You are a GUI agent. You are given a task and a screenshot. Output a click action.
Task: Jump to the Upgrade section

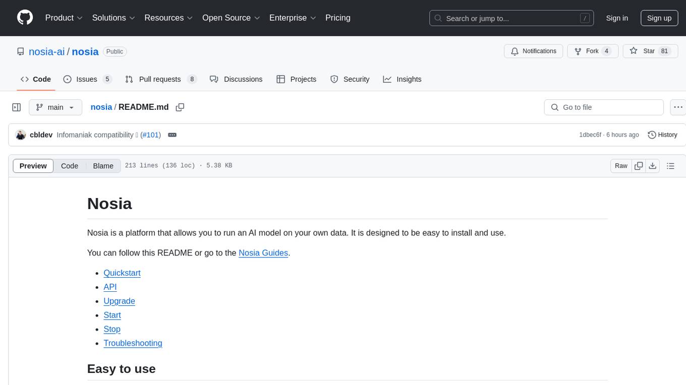click(x=119, y=301)
